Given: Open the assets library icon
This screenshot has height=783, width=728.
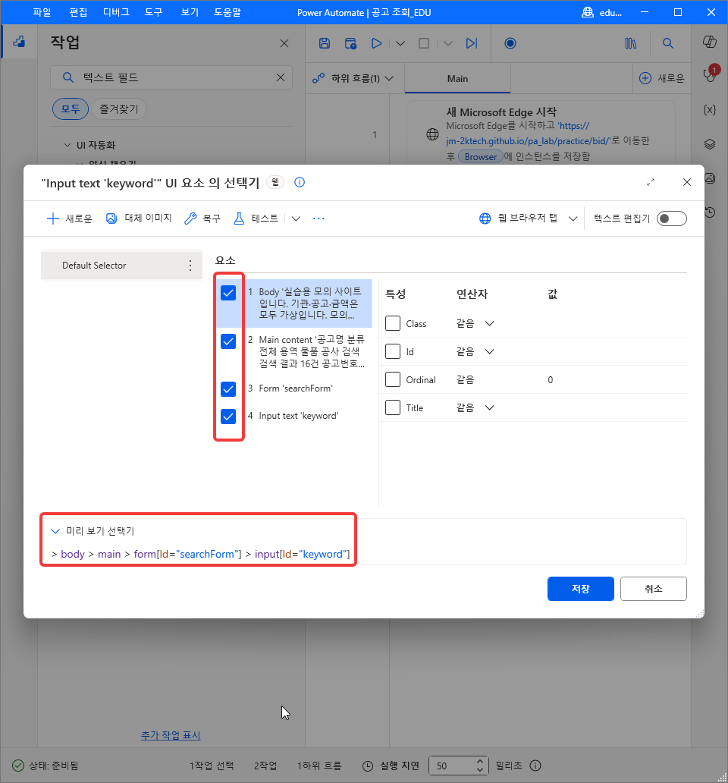Looking at the screenshot, I should 631,43.
